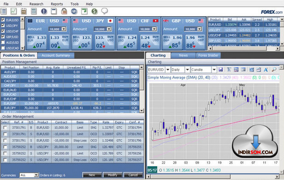Image resolution: width=284 pixels, height=180 pixels.
Task: Click the Cancel order button
Action: click(x=133, y=175)
